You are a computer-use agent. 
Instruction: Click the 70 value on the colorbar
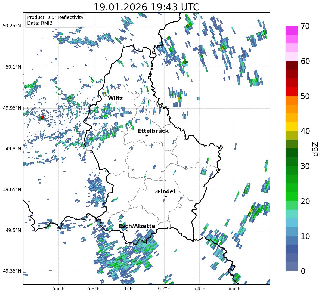click(x=305, y=26)
